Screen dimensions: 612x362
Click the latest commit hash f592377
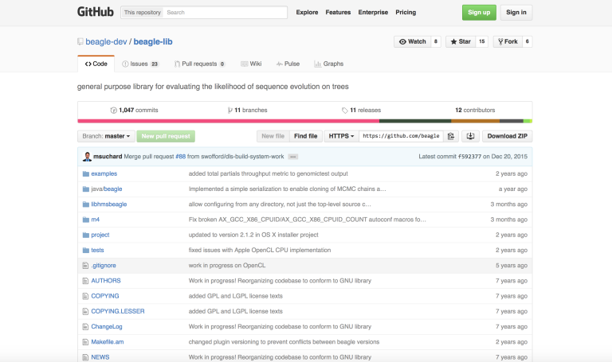[x=469, y=157]
